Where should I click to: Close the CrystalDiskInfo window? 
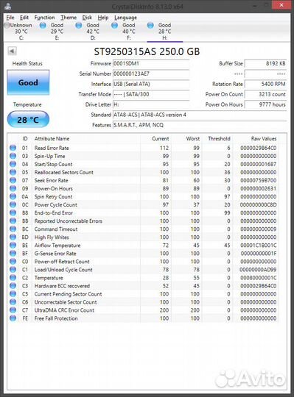[281, 5]
